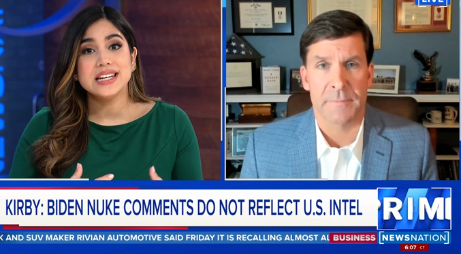Image resolution: width=461 pixels, height=254 pixels.
Task: Click the 6:07 CT time indicator
Action: pyautogui.click(x=415, y=247)
